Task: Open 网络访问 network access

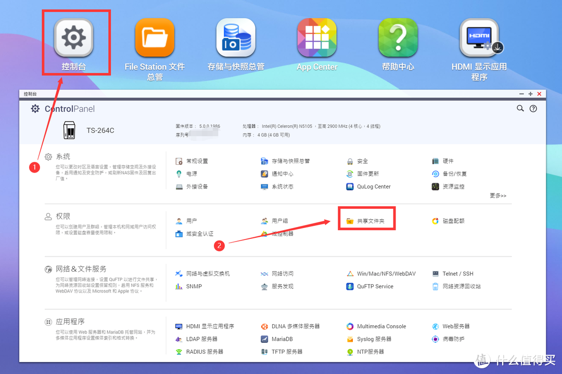Action: 277,274
